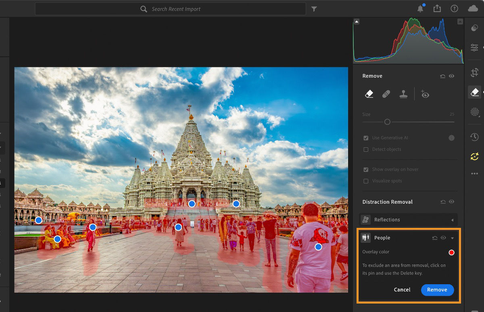Open the History panel clock icon
This screenshot has height=312, width=484.
474,136
